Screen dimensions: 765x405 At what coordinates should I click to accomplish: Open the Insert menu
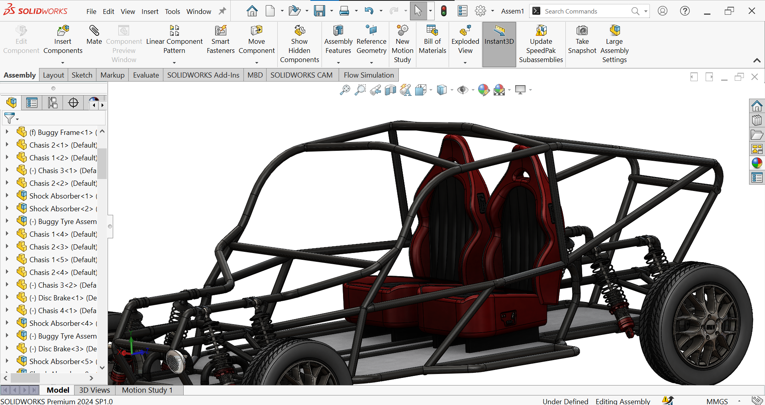(150, 12)
